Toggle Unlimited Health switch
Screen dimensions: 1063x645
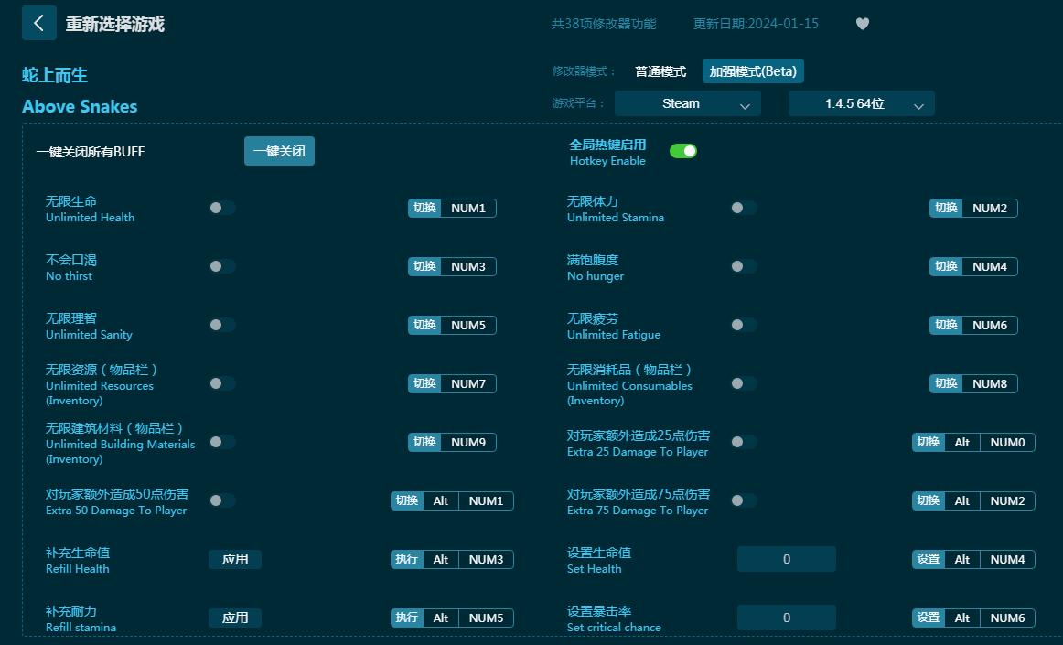[x=221, y=208]
